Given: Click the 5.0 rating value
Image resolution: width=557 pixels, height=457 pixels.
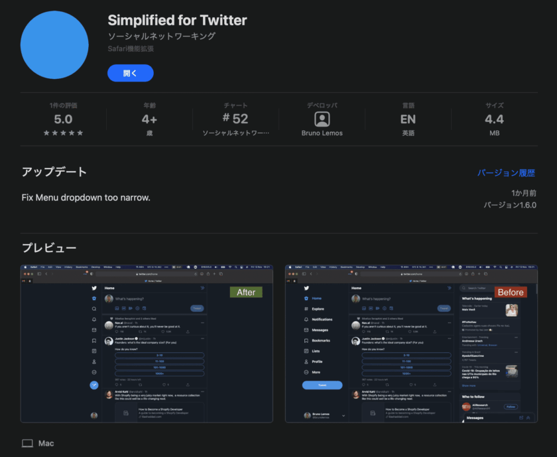Looking at the screenshot, I should coord(63,119).
